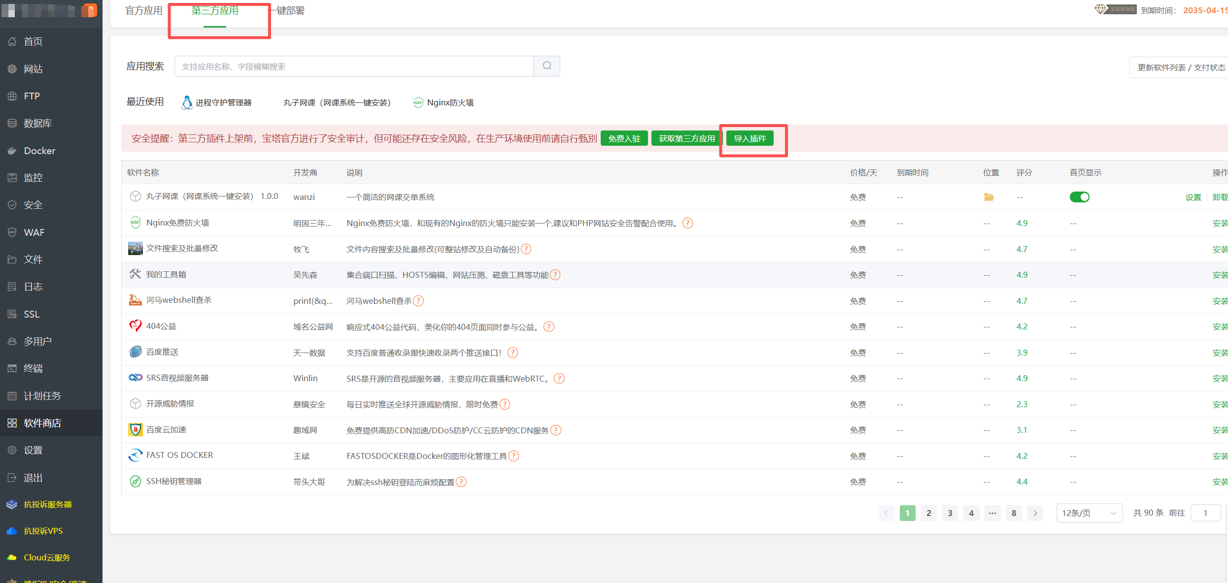The image size is (1228, 583).
Task: Click the 价格/天 column header
Action: 864,172
